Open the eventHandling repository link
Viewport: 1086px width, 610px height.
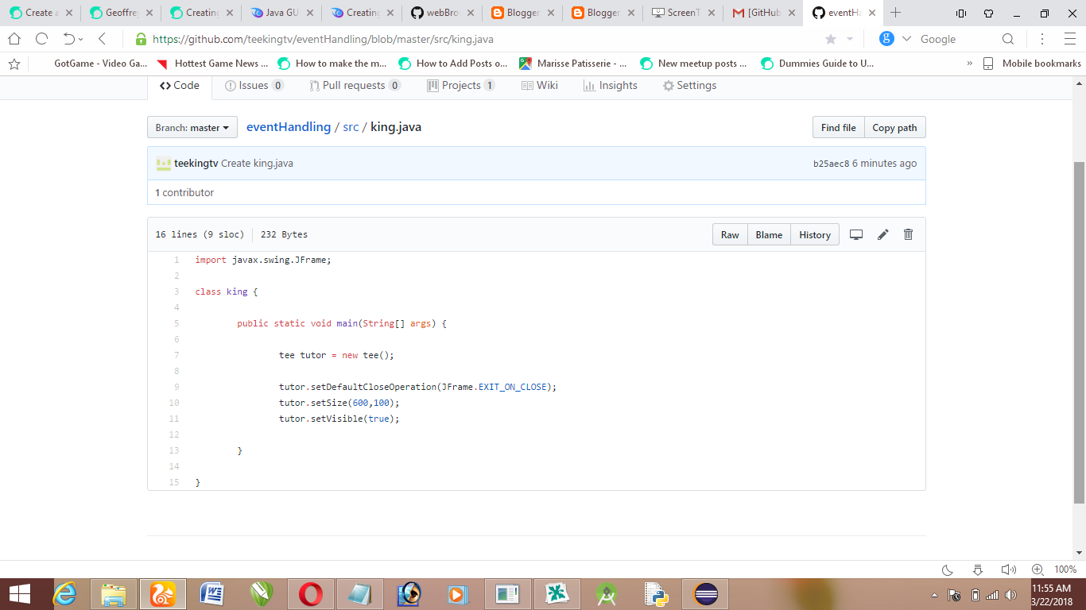[x=289, y=127]
